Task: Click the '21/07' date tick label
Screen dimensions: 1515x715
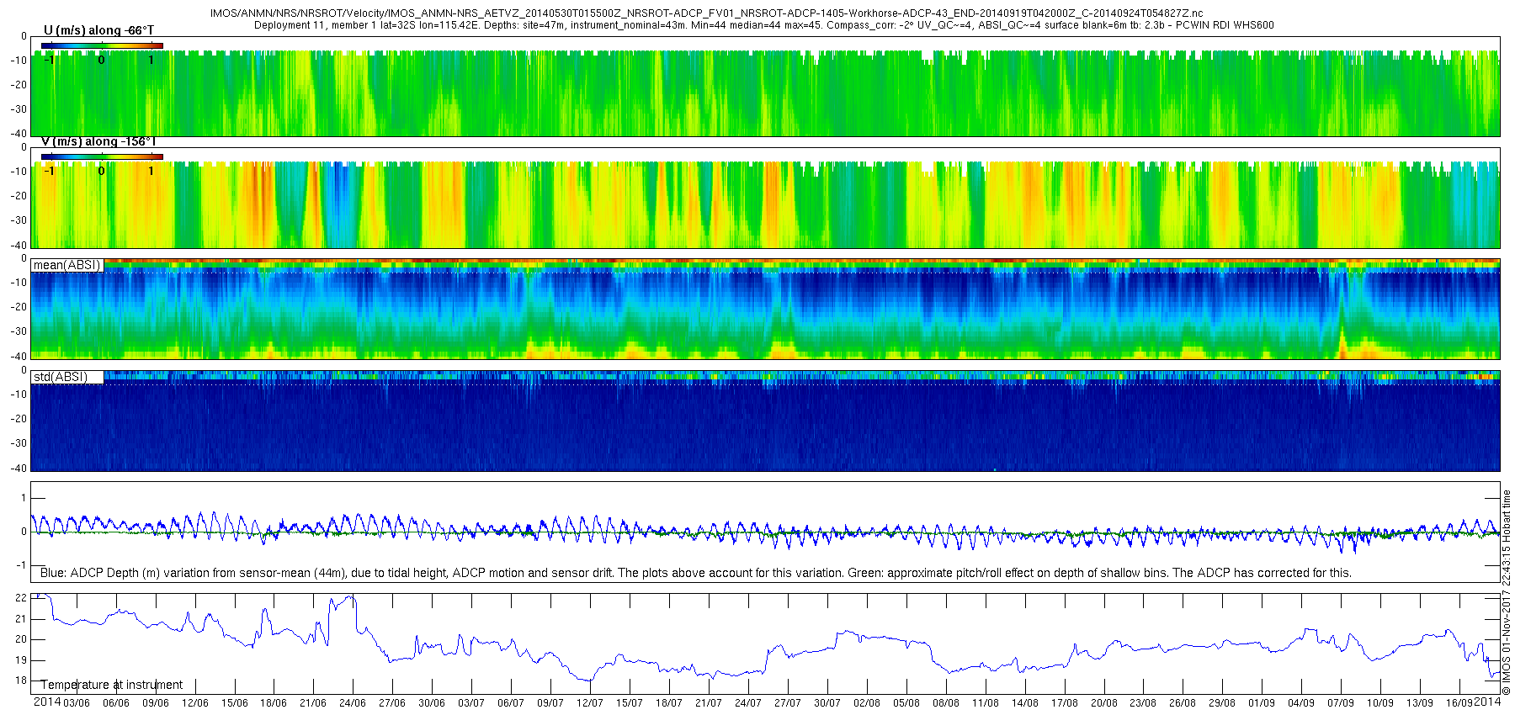Action: coord(709,703)
